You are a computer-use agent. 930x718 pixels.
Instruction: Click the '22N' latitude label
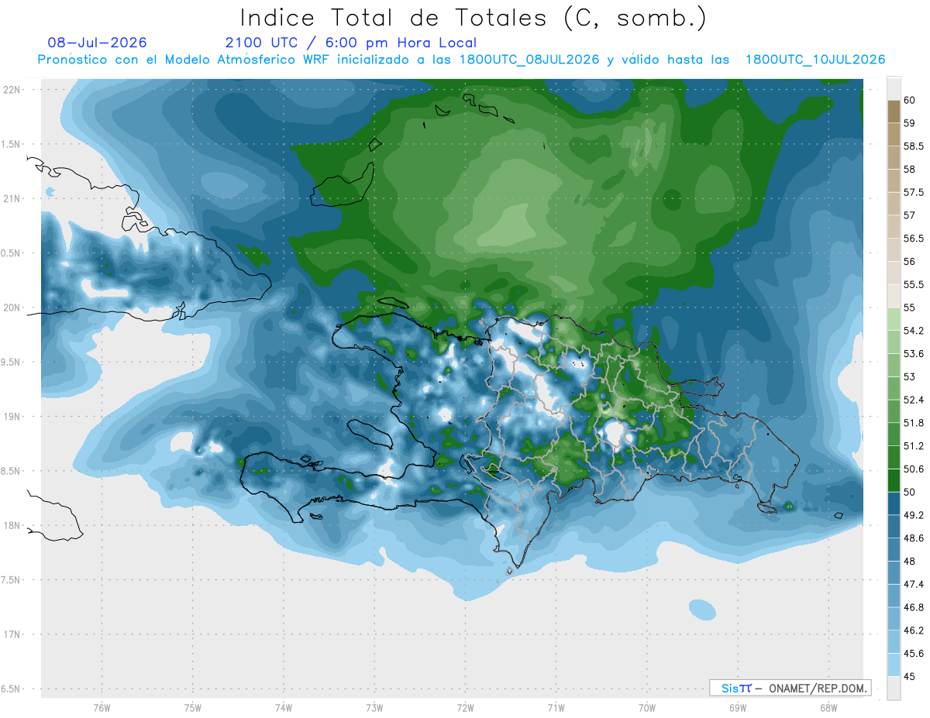tap(12, 89)
